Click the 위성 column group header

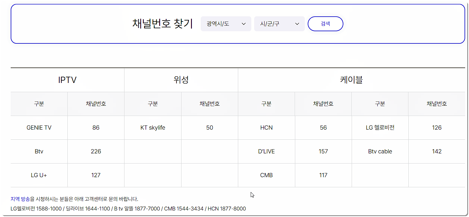click(181, 80)
